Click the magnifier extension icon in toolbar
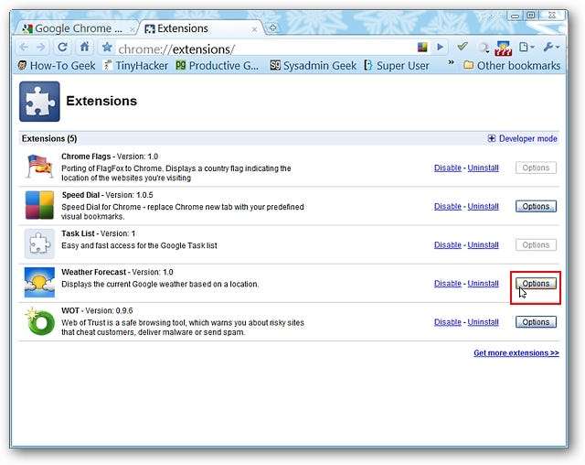The image size is (585, 465). point(484,48)
